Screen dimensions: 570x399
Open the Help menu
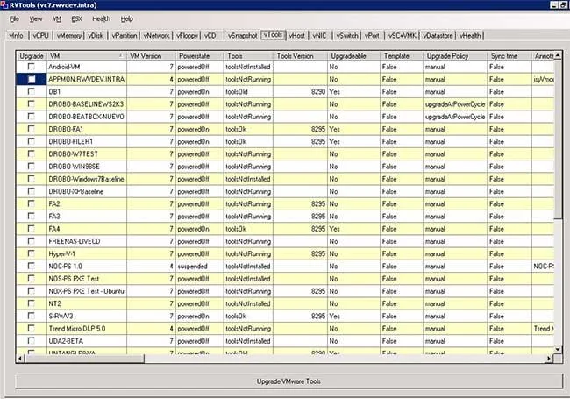(x=126, y=19)
